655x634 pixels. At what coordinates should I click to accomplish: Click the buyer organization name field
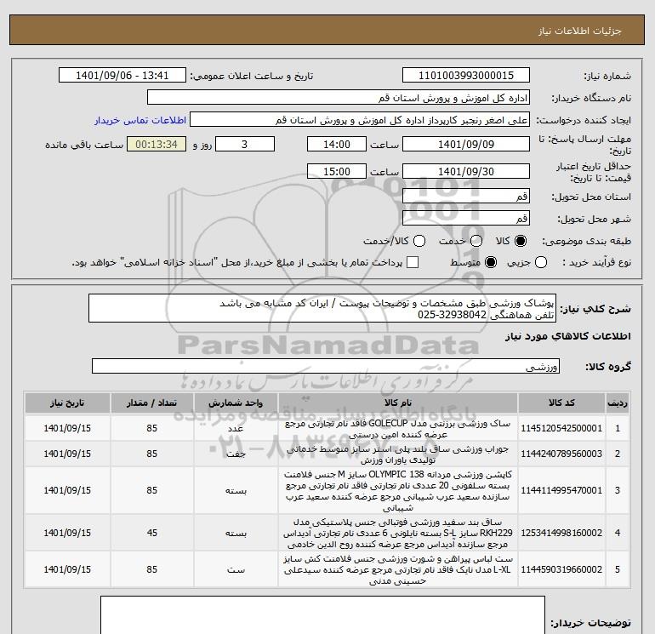[x=339, y=98]
